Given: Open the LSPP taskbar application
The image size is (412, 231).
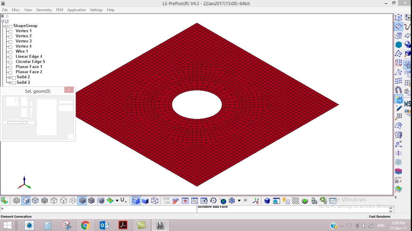Looking at the screenshot, I should point(160,226).
